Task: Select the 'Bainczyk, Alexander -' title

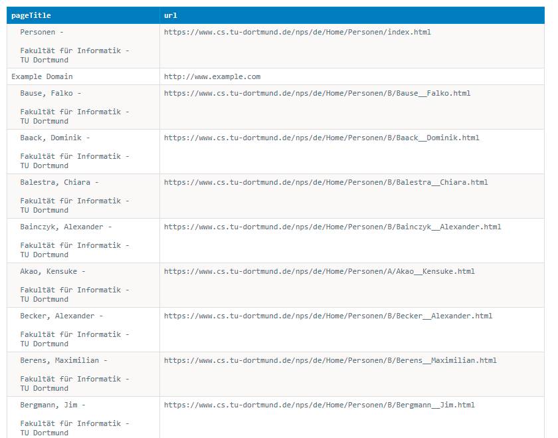Action: click(66, 227)
